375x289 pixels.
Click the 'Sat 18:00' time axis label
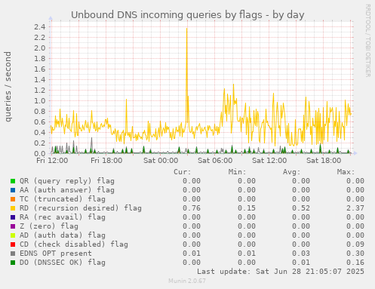pyautogui.click(x=324, y=161)
